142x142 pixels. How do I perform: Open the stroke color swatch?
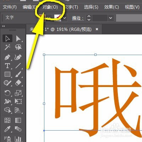tap(58, 18)
